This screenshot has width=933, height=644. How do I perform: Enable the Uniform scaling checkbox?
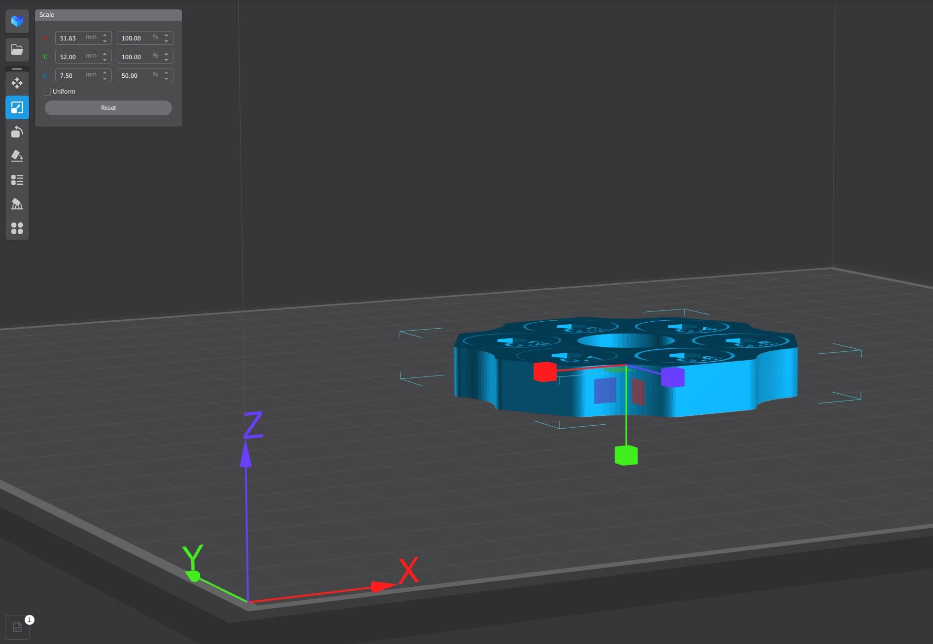[x=47, y=92]
